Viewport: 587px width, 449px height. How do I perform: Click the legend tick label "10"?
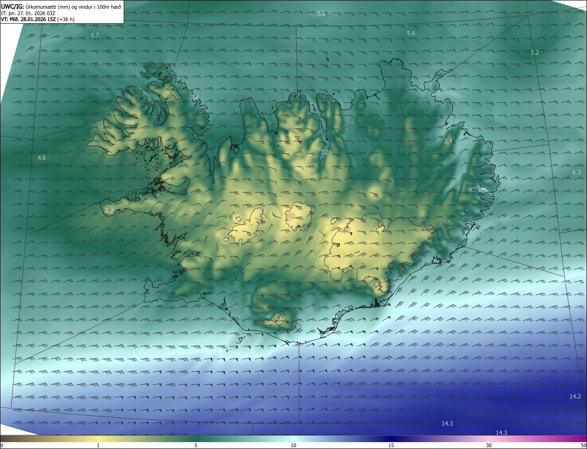coord(293,445)
